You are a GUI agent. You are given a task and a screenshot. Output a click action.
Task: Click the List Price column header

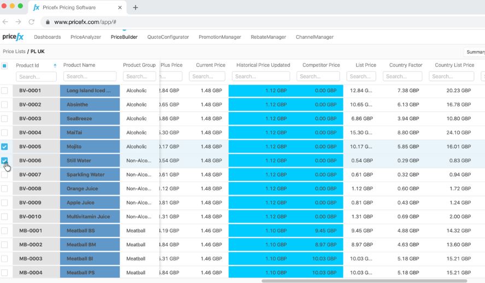click(x=366, y=65)
